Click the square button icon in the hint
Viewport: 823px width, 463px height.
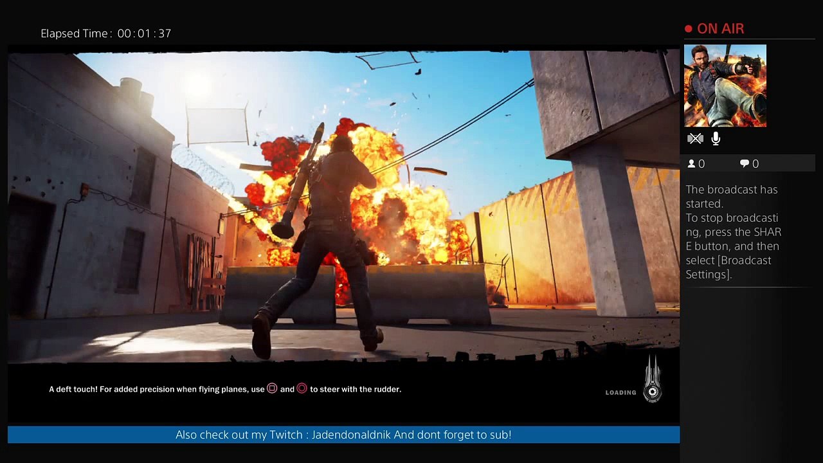[x=272, y=388]
